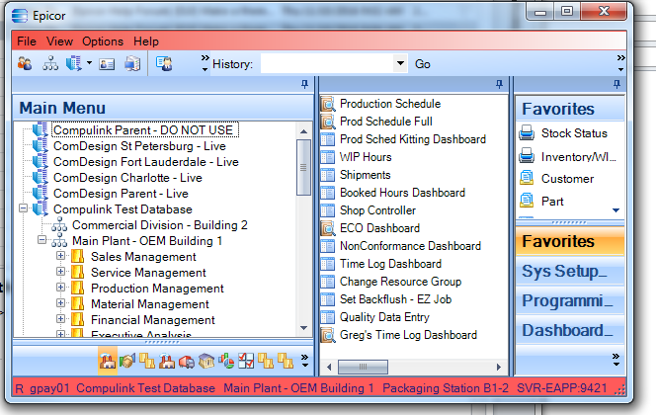The height and width of the screenshot is (415, 656).
Task: Open Production Schedule from the list
Action: pyautogui.click(x=390, y=104)
